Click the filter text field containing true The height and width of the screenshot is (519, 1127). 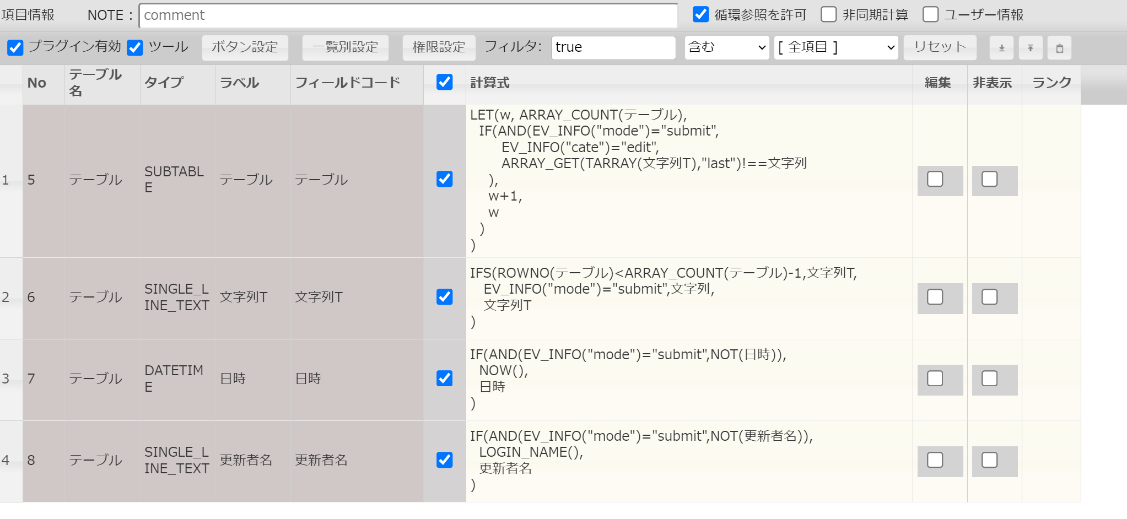[613, 47]
